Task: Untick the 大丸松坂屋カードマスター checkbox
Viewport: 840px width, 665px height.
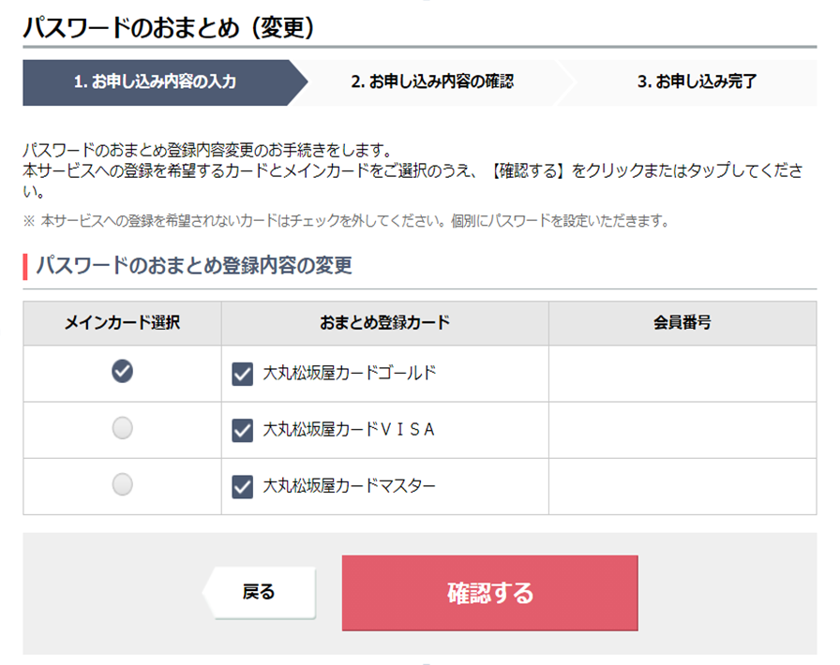Action: pyautogui.click(x=242, y=487)
